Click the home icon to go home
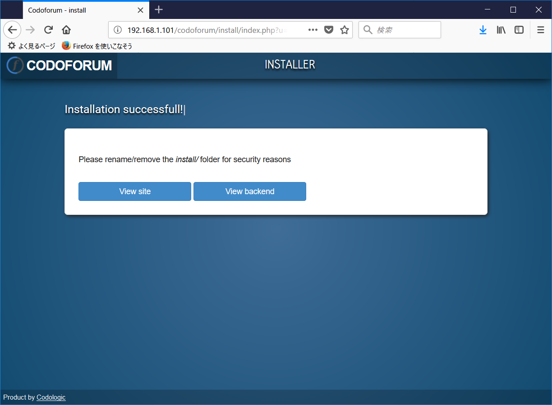 (66, 30)
